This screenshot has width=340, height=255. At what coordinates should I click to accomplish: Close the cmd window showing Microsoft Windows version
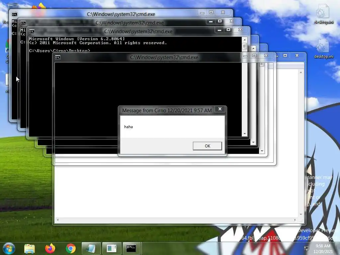tap(240, 30)
